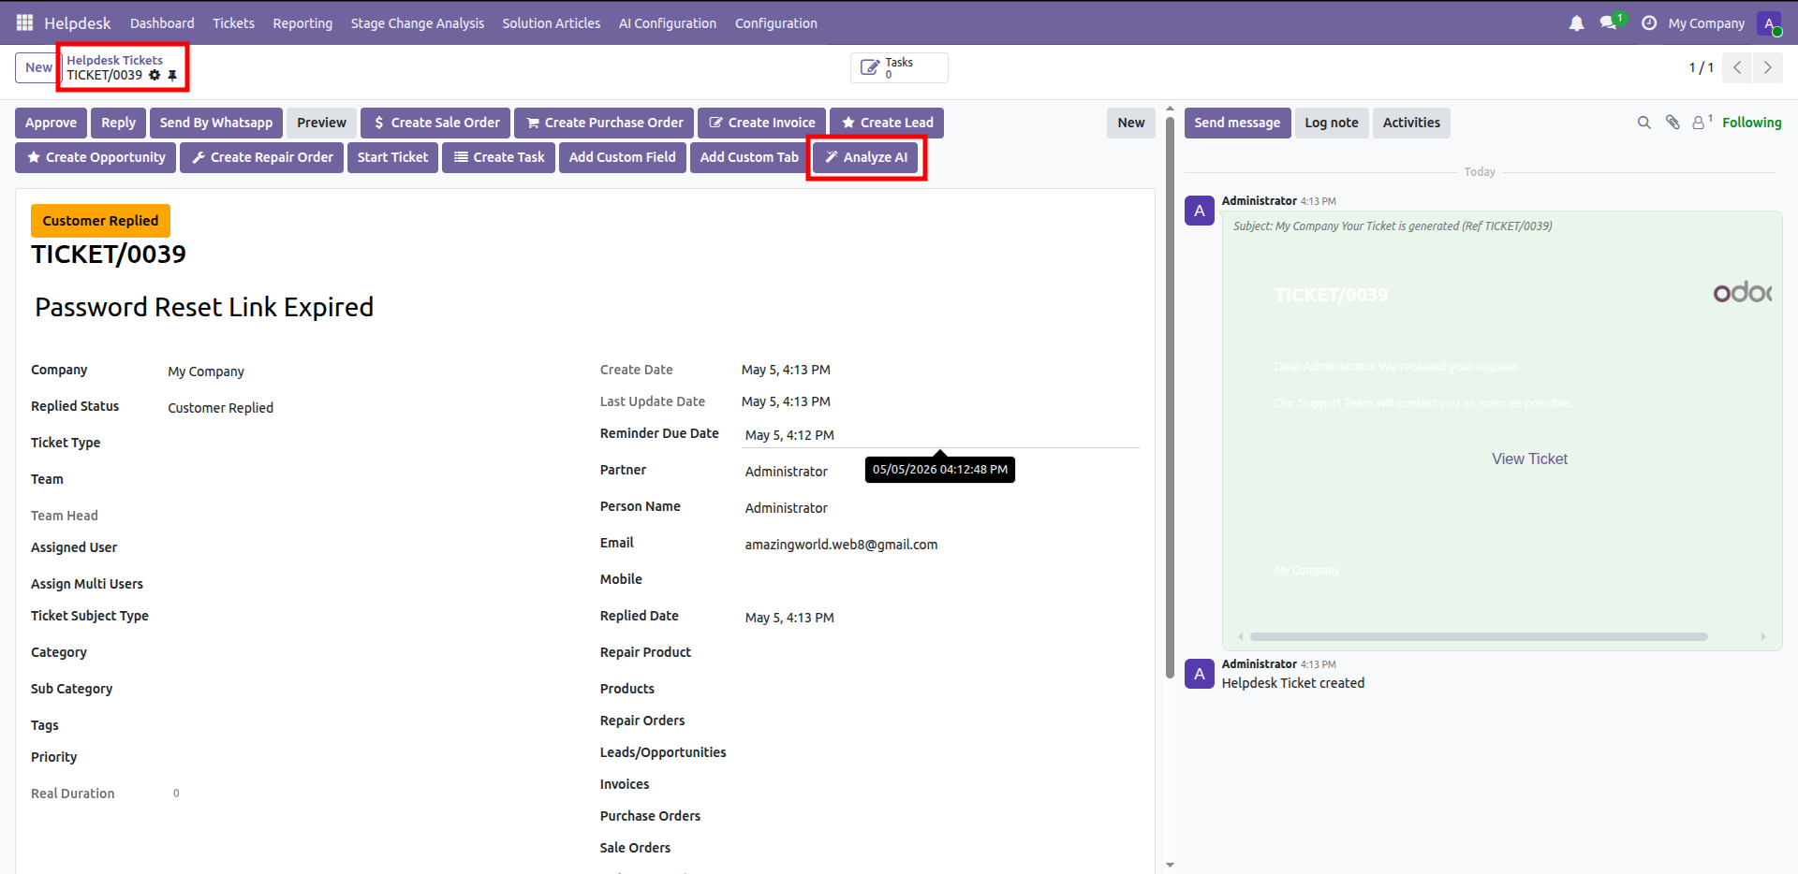Click the Customer Replied status badge
1798x874 pixels.
pos(100,221)
